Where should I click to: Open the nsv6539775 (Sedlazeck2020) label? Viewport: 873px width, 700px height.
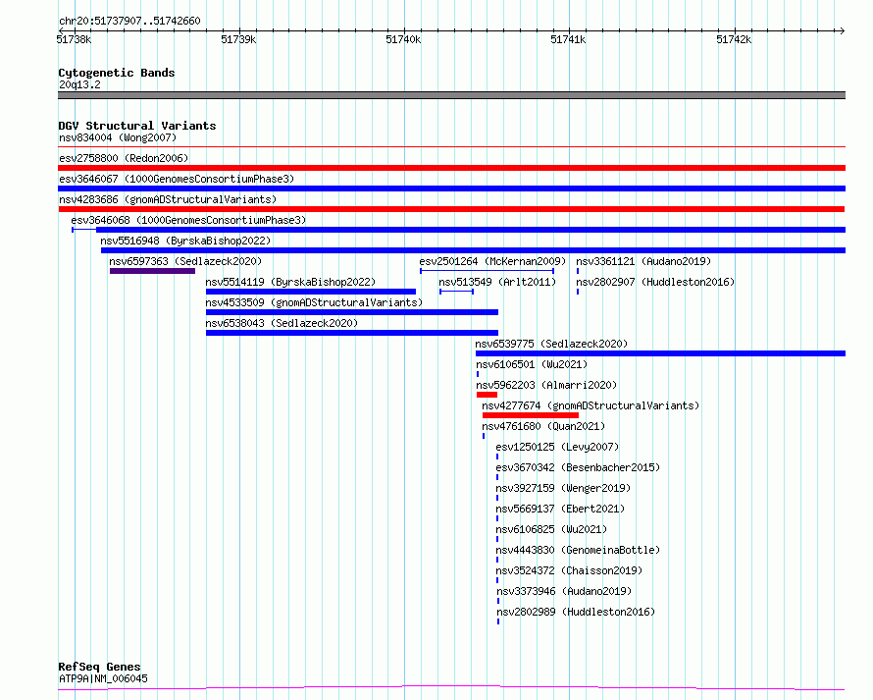coord(551,344)
